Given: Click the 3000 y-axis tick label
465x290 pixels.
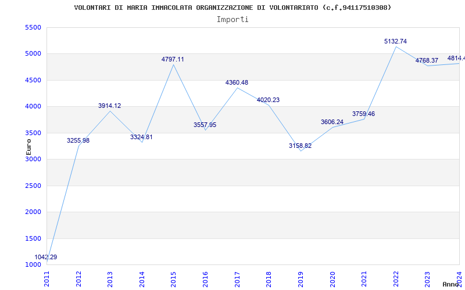Looking at the screenshot, I should (33, 159).
